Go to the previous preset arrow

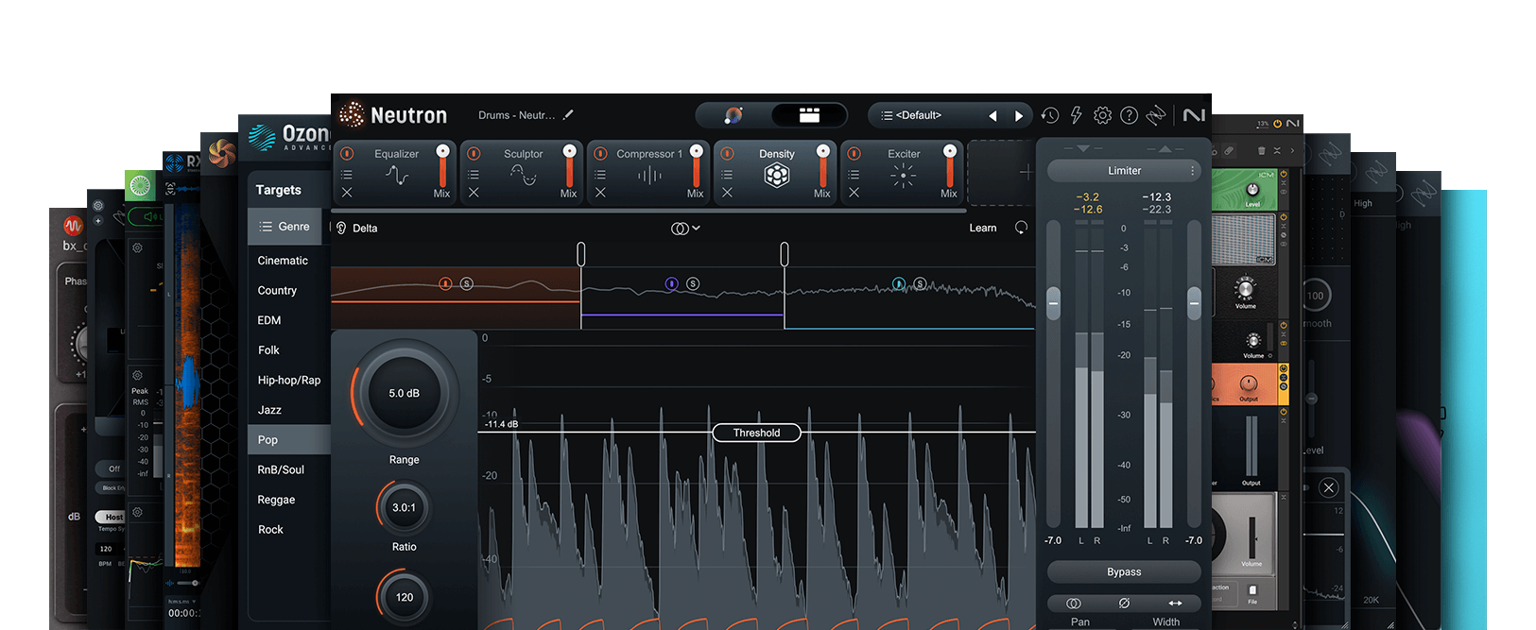tap(992, 116)
